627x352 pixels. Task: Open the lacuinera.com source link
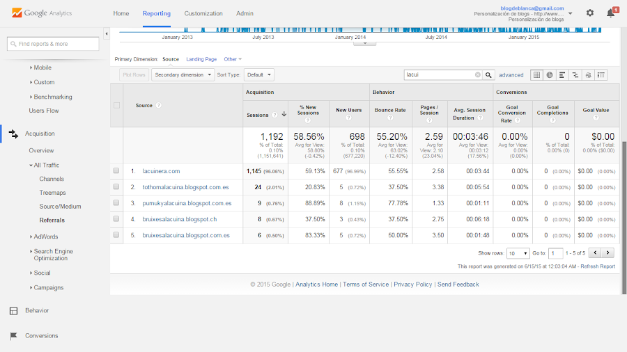161,171
